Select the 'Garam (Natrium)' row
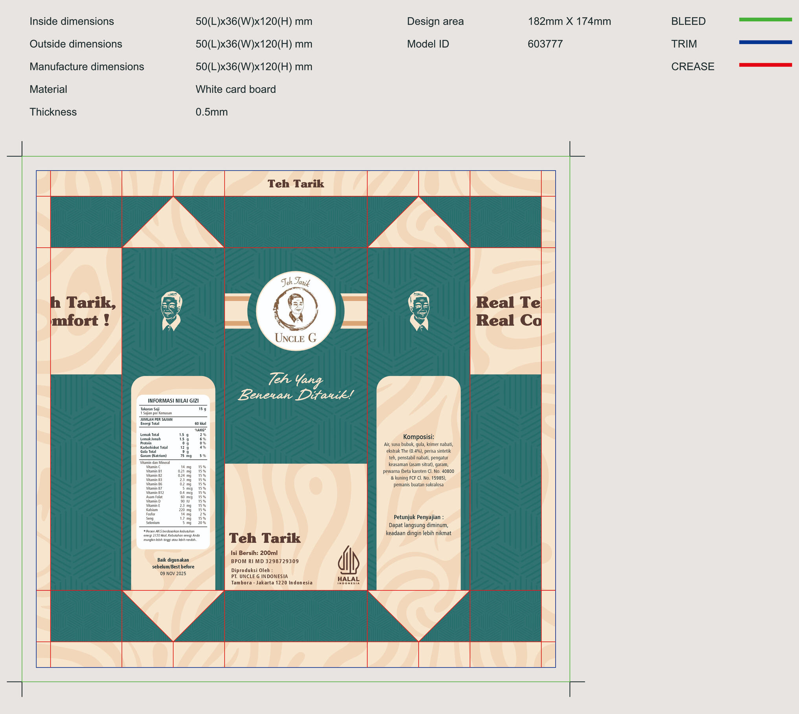The width and height of the screenshot is (799, 714). [x=173, y=456]
